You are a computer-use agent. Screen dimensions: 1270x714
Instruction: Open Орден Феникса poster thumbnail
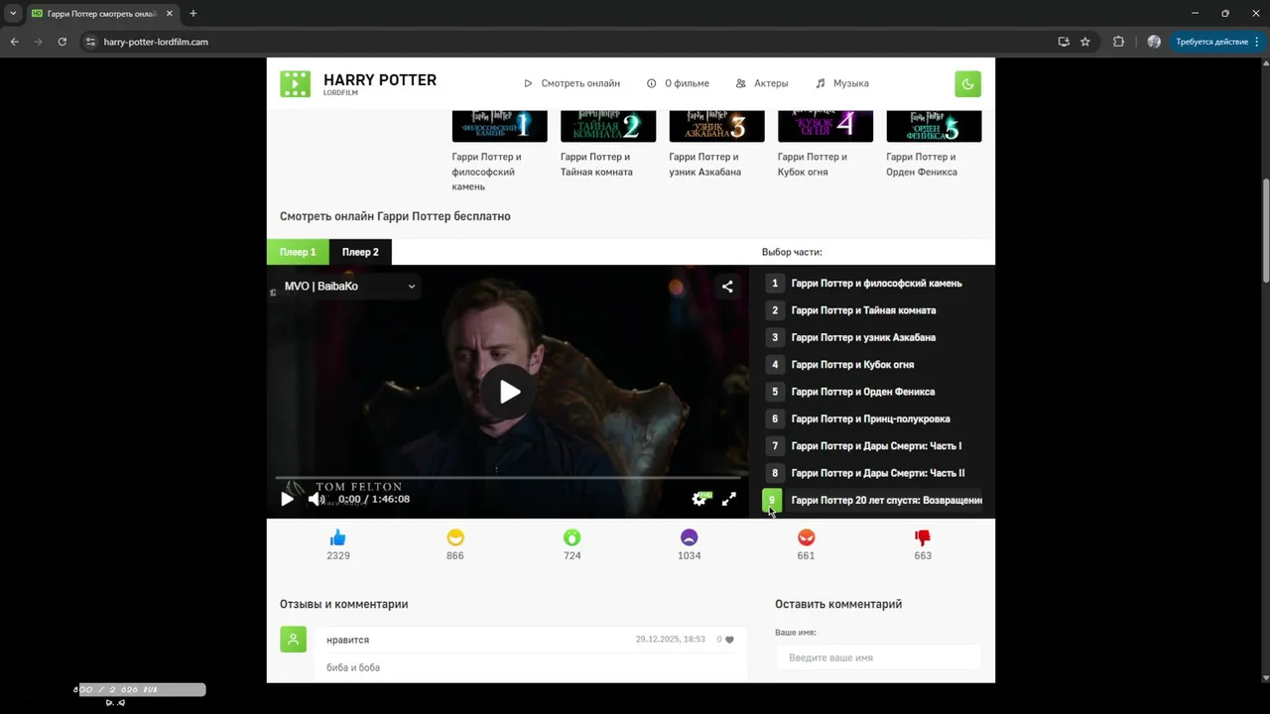point(934,126)
